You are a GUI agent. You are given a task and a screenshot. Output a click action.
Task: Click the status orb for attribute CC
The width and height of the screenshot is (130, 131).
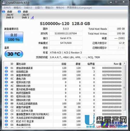click(6, 121)
